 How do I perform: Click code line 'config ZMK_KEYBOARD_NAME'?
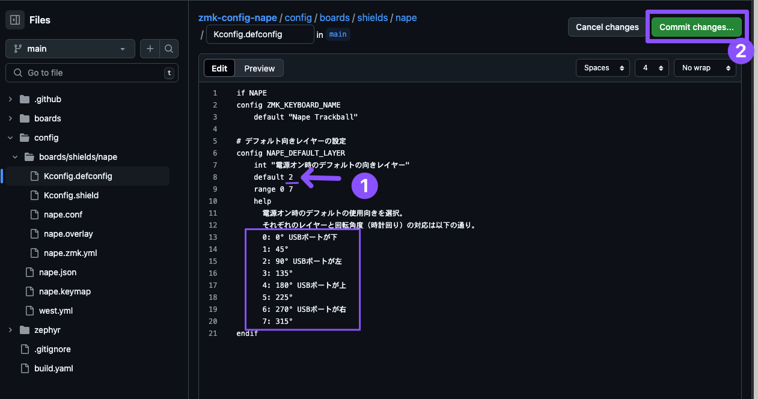[x=289, y=105]
